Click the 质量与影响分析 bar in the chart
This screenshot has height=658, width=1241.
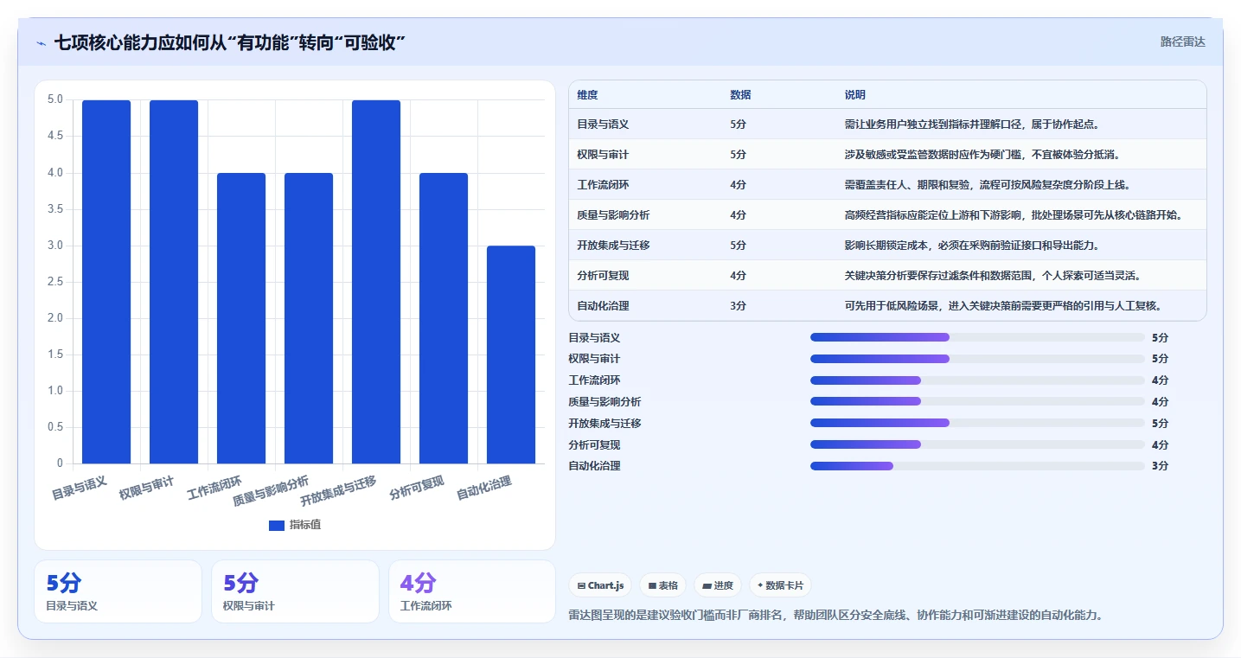coord(309,318)
